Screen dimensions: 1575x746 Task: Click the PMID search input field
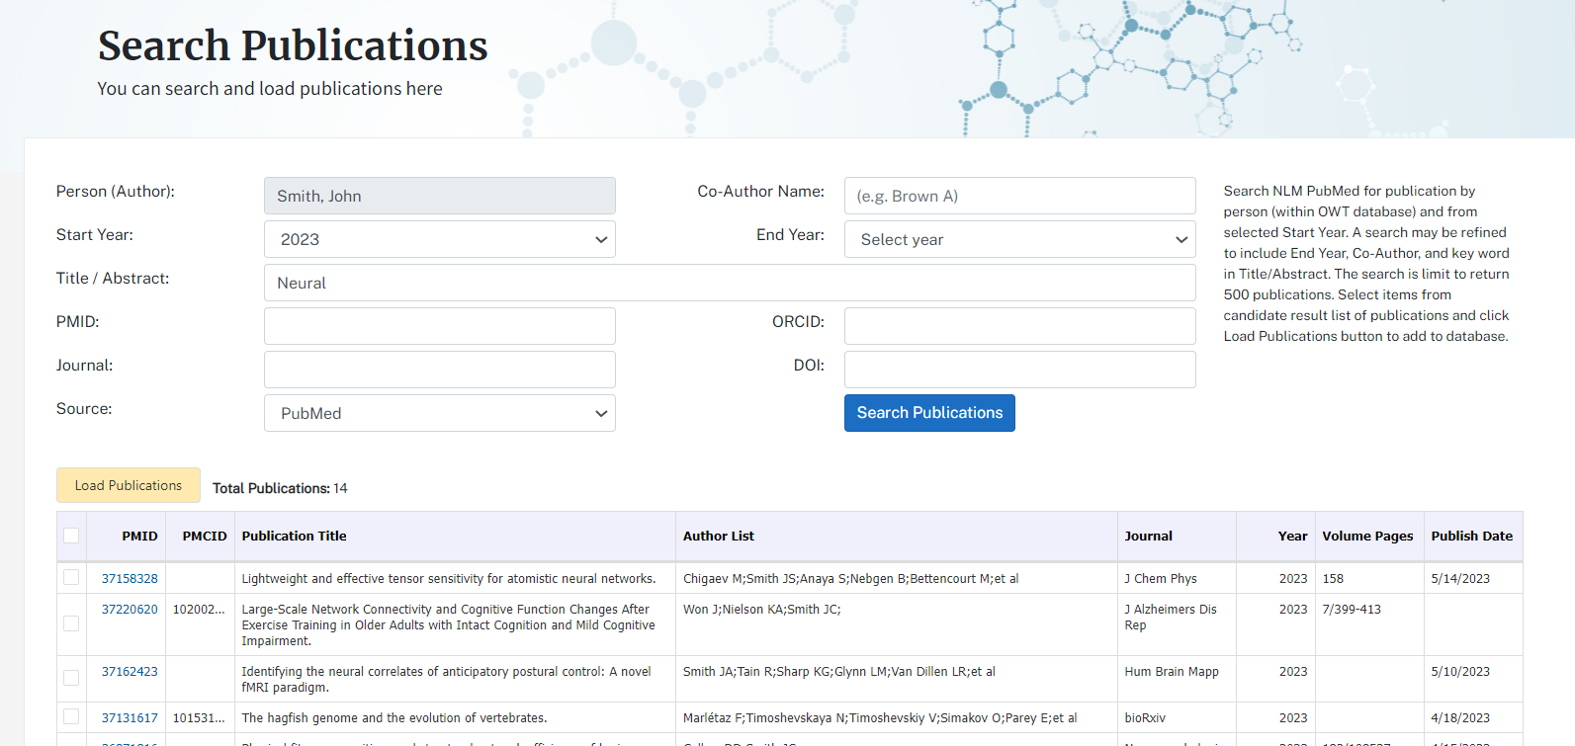click(439, 326)
